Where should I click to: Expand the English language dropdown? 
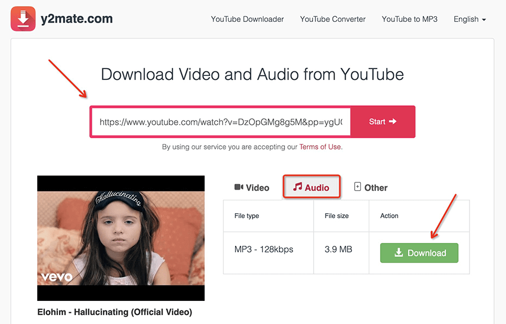pyautogui.click(x=469, y=19)
